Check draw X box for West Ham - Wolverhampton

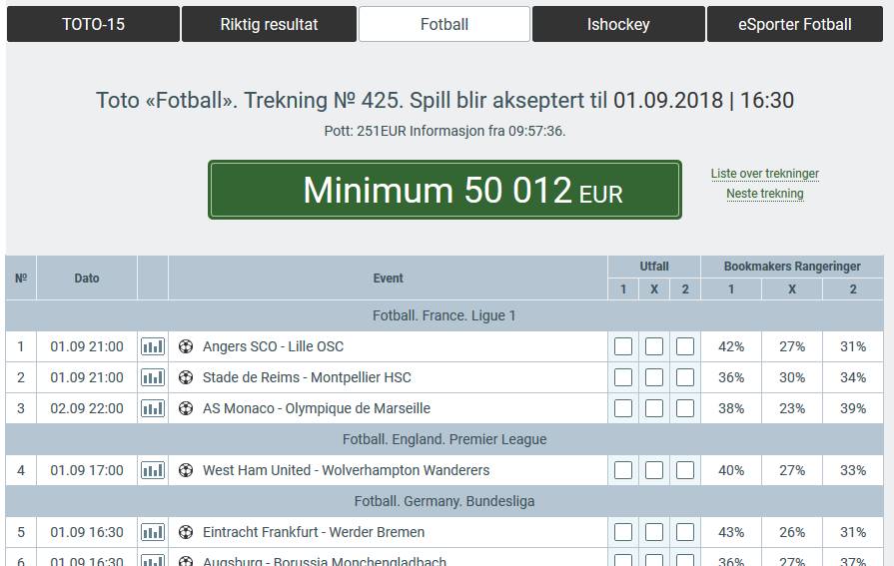(654, 470)
